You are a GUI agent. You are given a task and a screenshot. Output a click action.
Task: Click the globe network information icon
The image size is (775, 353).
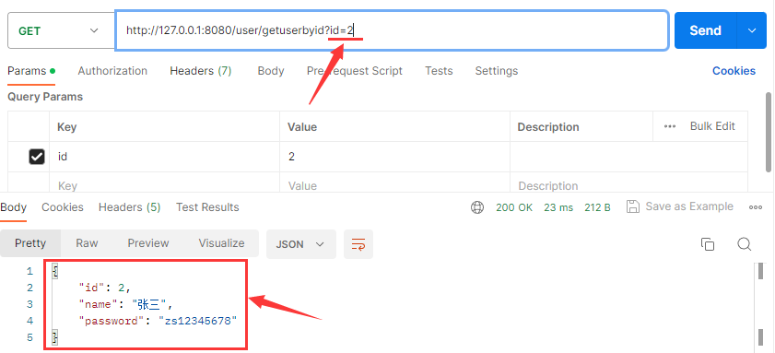point(477,207)
